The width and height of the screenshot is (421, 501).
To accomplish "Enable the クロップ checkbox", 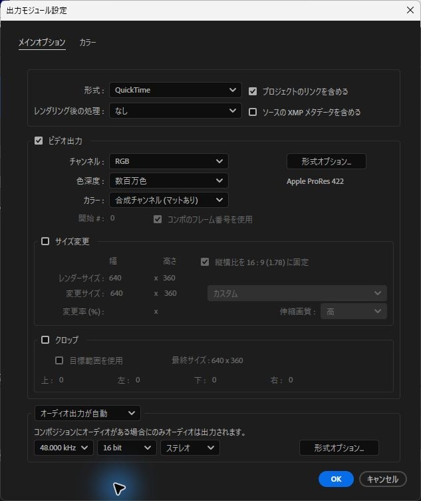I will pos(45,340).
